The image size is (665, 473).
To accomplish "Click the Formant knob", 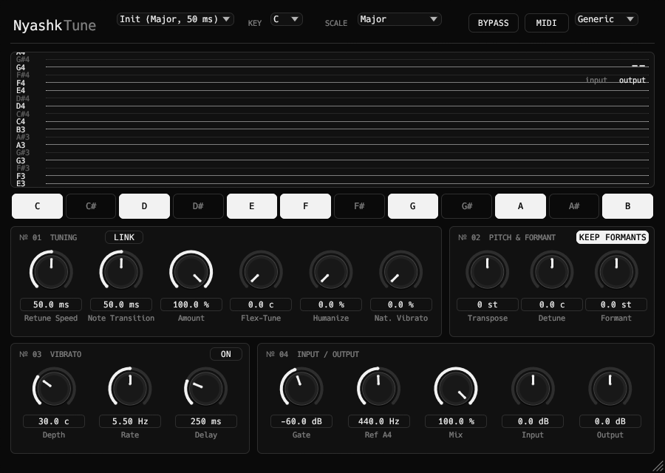I will tap(616, 271).
